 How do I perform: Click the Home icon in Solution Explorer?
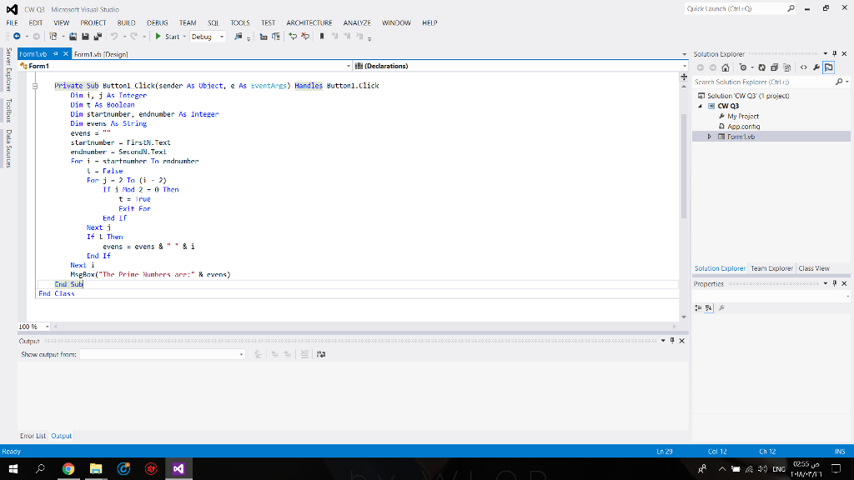click(724, 67)
